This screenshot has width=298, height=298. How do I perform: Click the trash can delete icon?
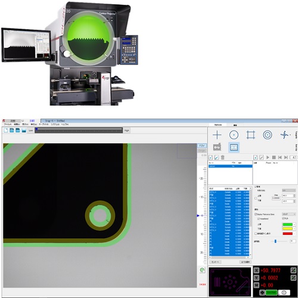(x=222, y=157)
